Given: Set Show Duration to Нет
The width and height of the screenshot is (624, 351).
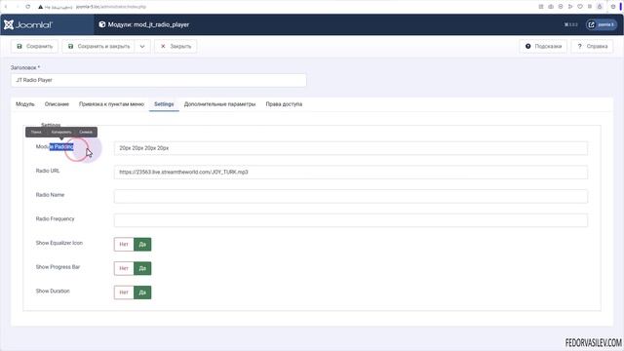Looking at the screenshot, I should (124, 292).
